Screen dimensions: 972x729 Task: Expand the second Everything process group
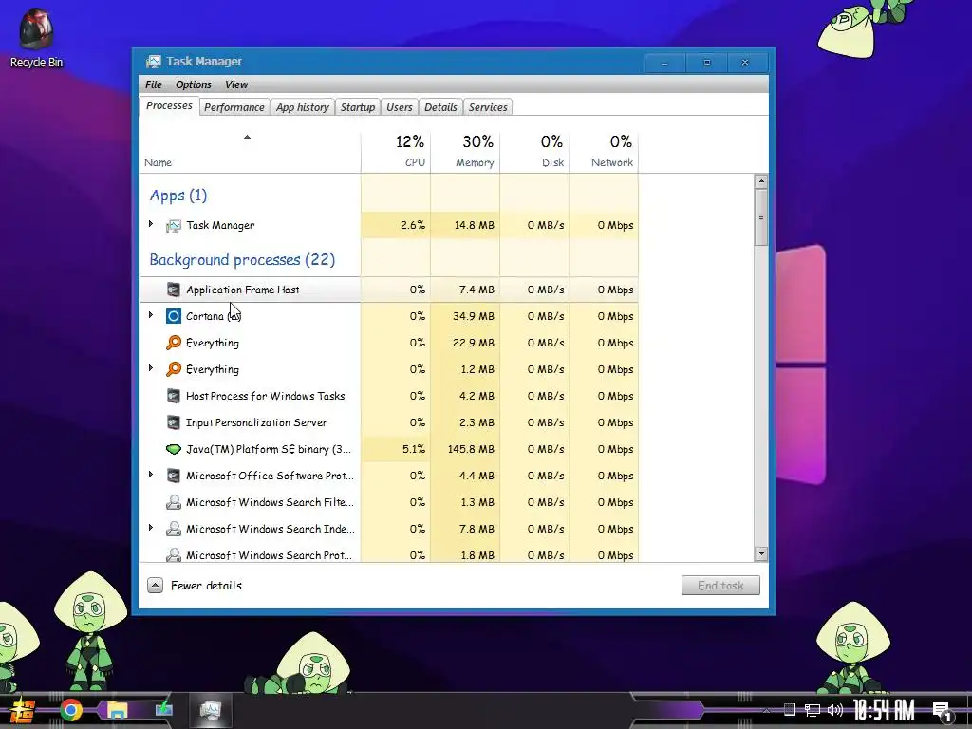pyautogui.click(x=151, y=368)
